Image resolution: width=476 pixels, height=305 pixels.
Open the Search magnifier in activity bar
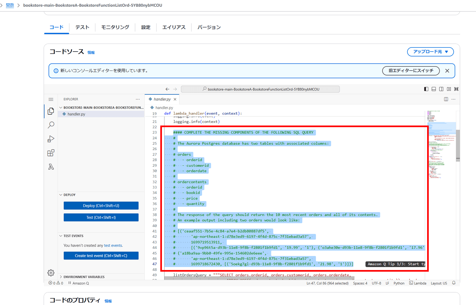51,125
